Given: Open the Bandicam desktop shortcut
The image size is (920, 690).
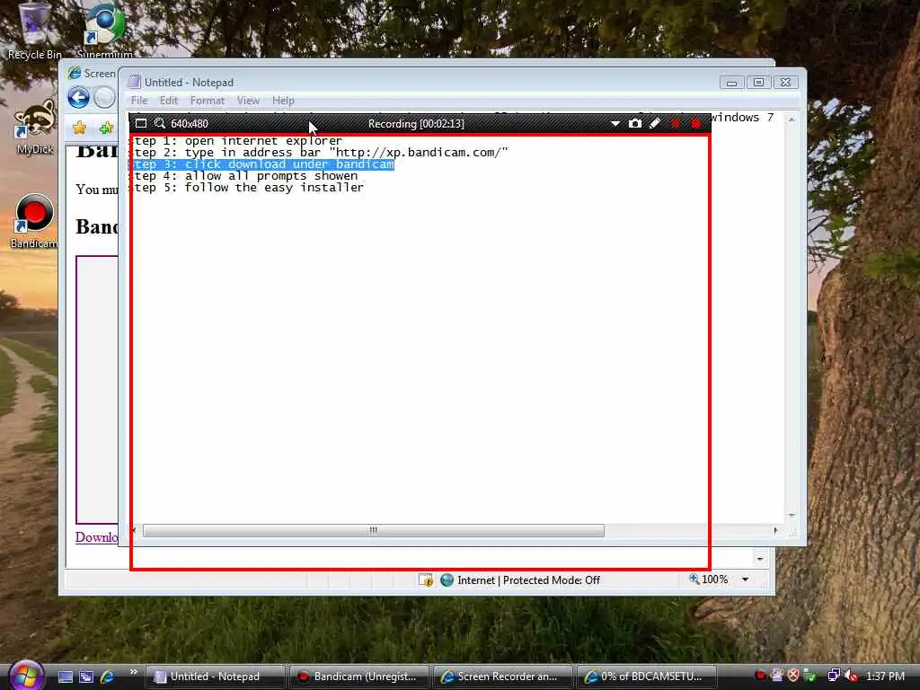Looking at the screenshot, I should tap(34, 222).
